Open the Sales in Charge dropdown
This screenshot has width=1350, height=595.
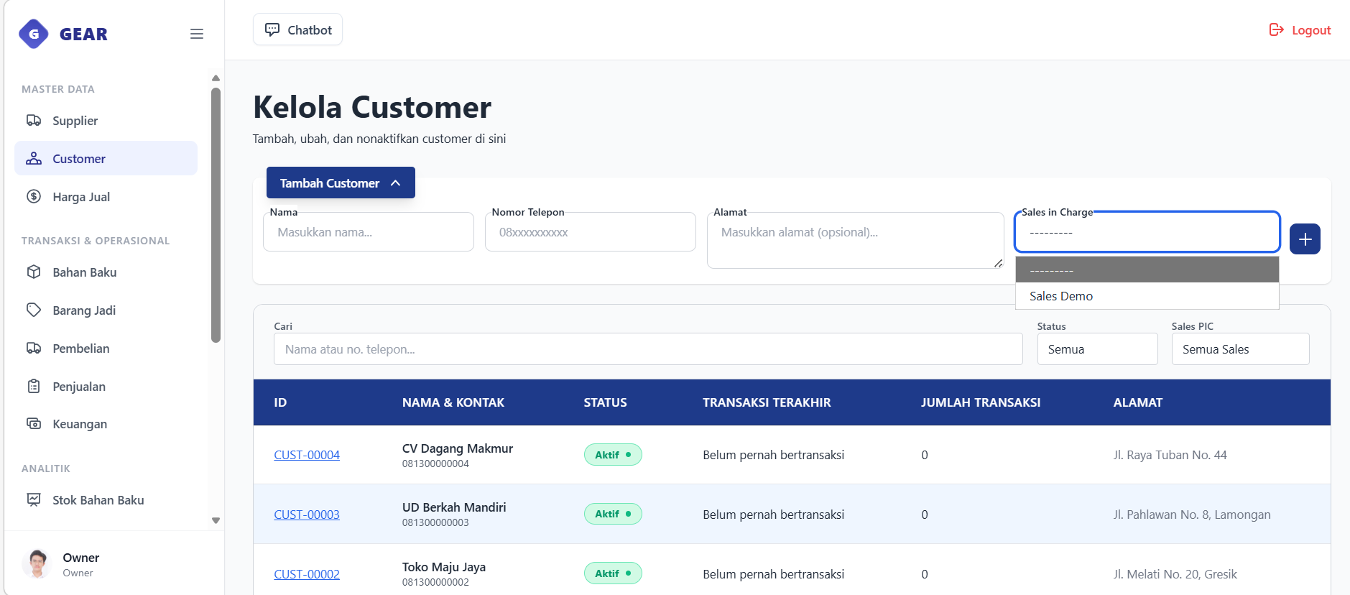[1147, 231]
